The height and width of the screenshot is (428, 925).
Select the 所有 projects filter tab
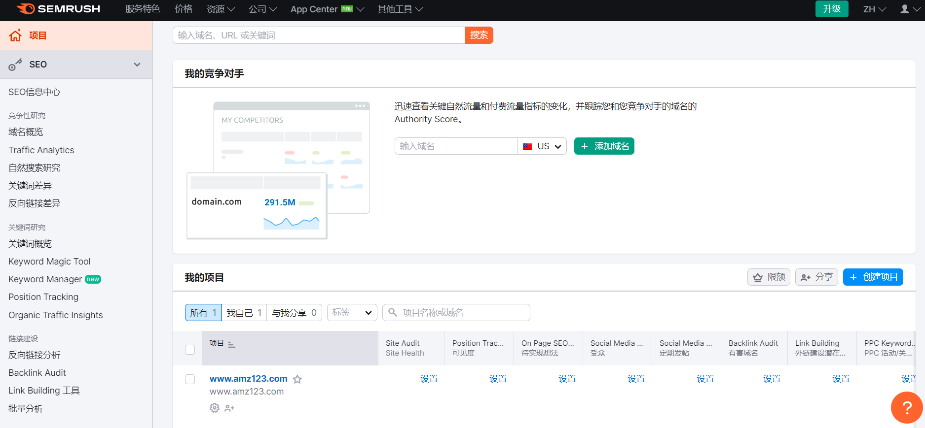(x=203, y=313)
